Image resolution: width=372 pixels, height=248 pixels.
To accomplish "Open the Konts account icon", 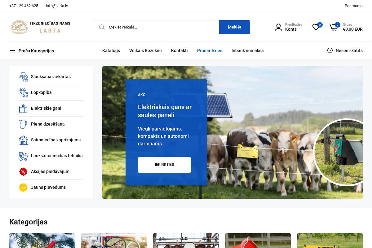I will point(278,27).
